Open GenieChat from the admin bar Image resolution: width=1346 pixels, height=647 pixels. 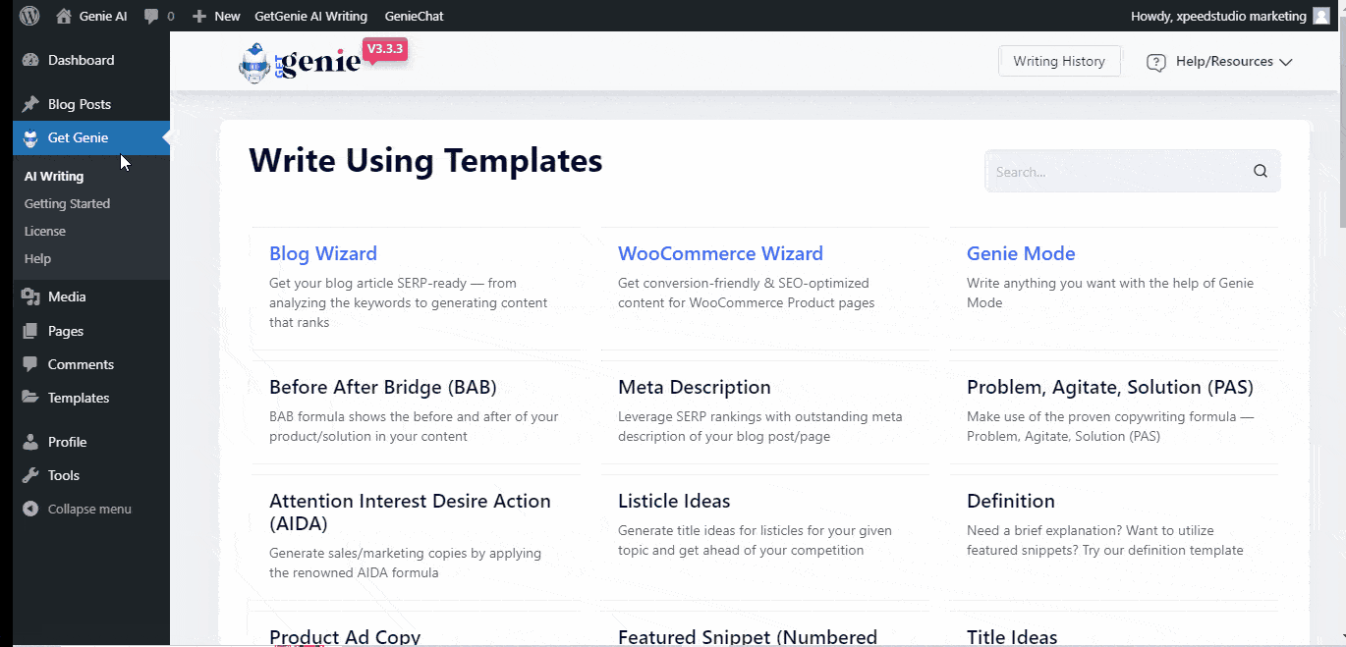[415, 16]
